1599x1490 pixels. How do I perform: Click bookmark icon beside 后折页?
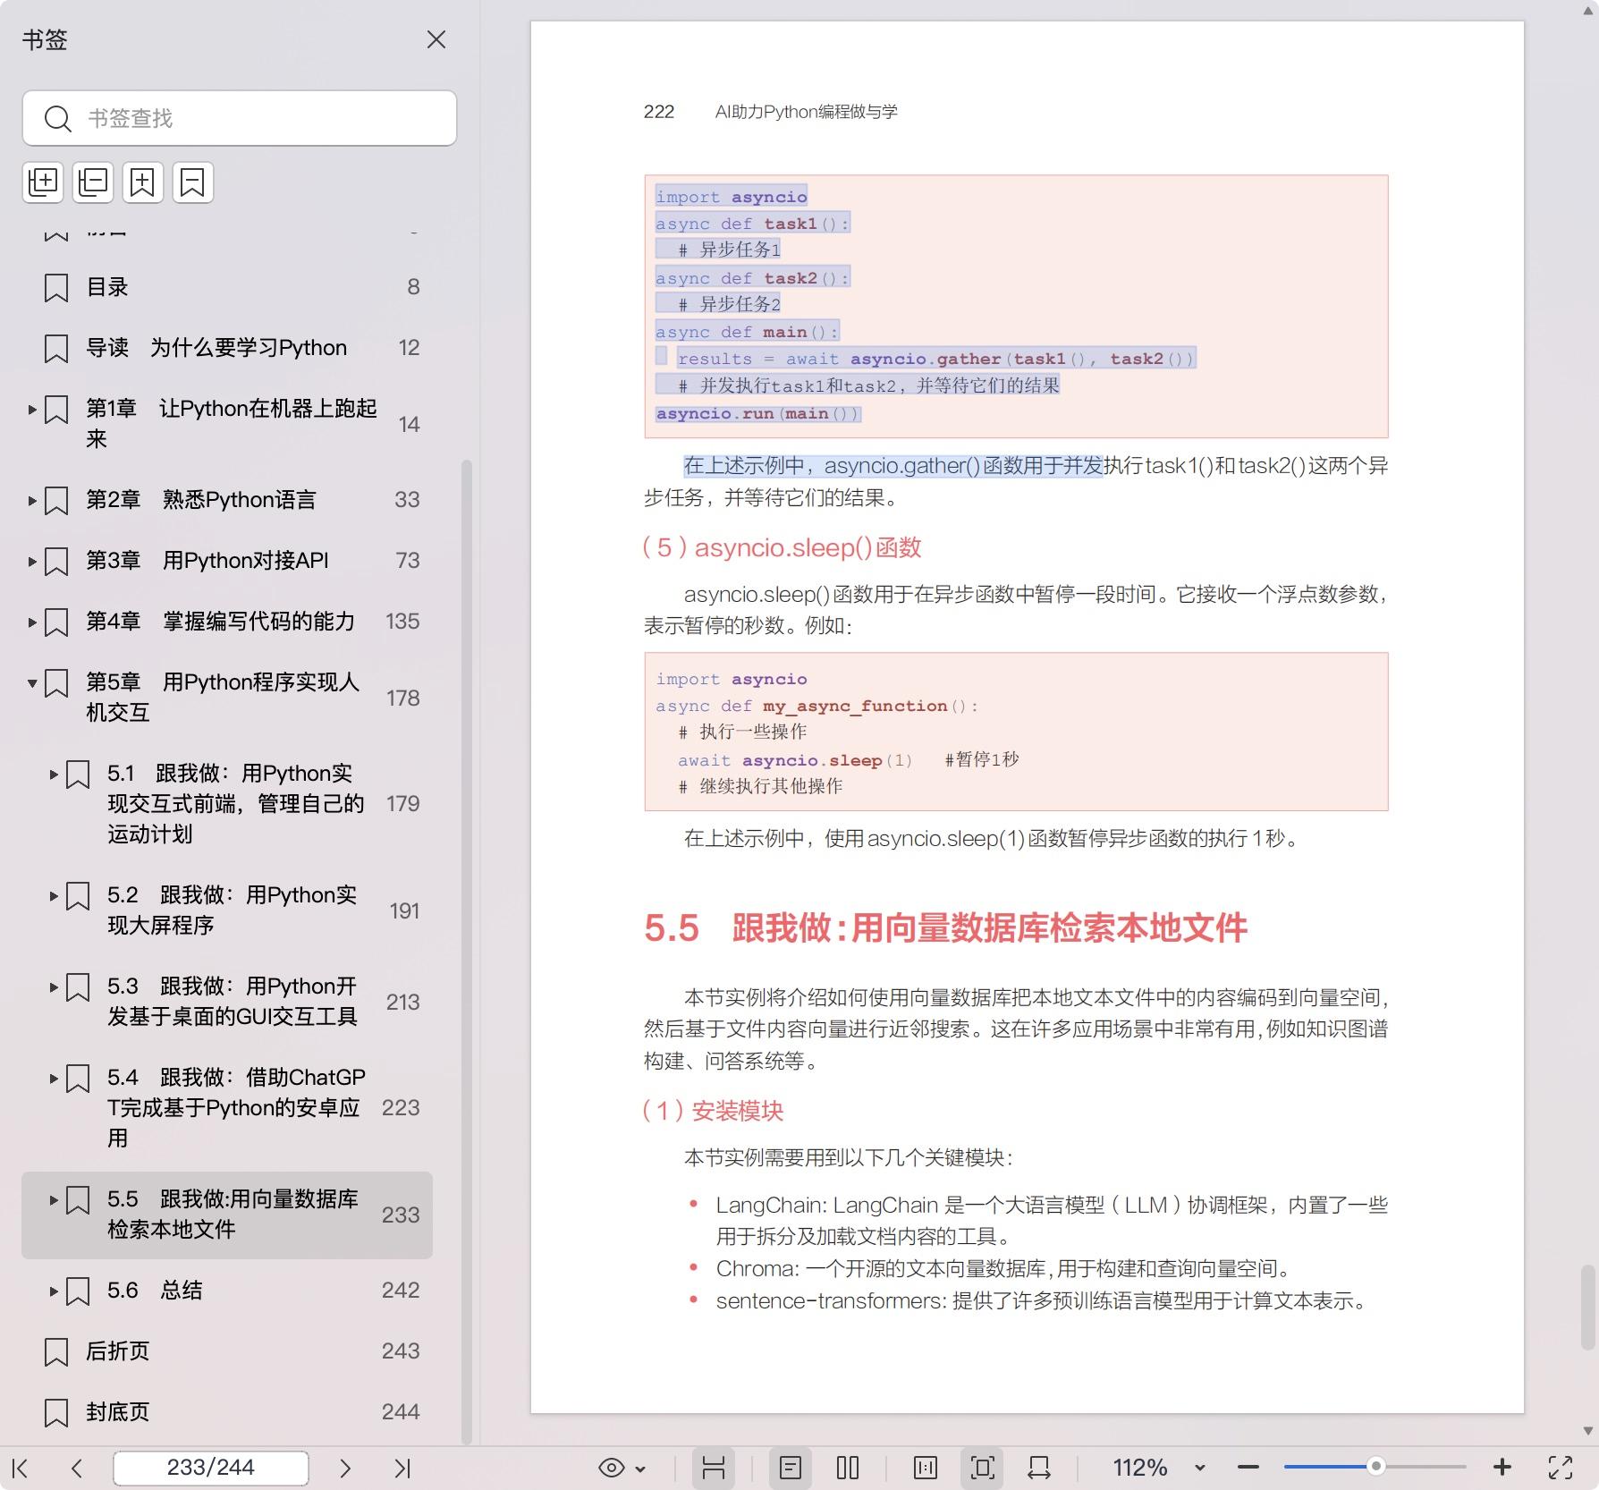56,1352
